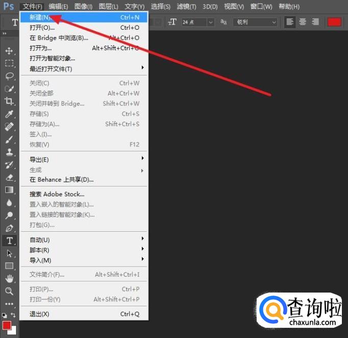This screenshot has height=338, width=348.
Task: Click the red text color swatch
Action: (334, 22)
